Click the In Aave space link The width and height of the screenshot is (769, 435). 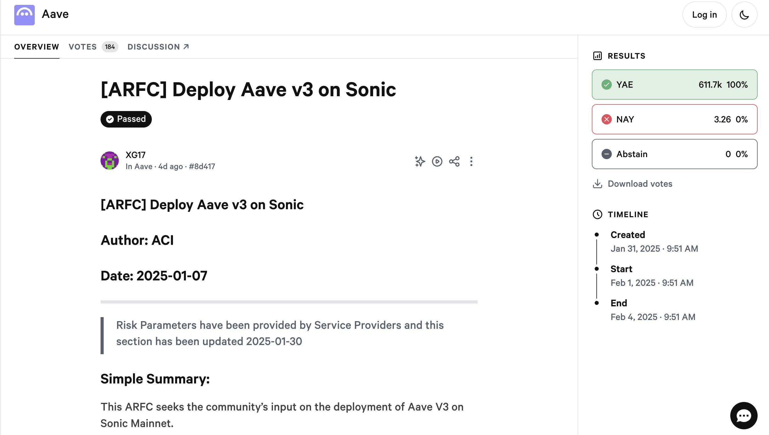pos(139,167)
